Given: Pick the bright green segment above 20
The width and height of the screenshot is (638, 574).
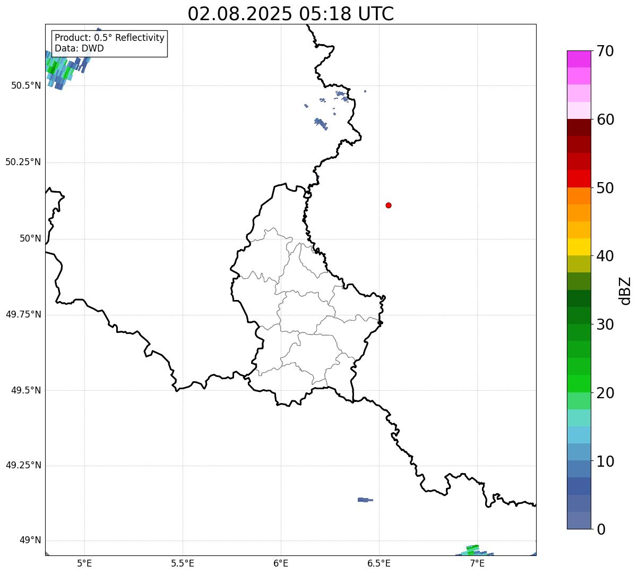Looking at the screenshot, I should (579, 383).
